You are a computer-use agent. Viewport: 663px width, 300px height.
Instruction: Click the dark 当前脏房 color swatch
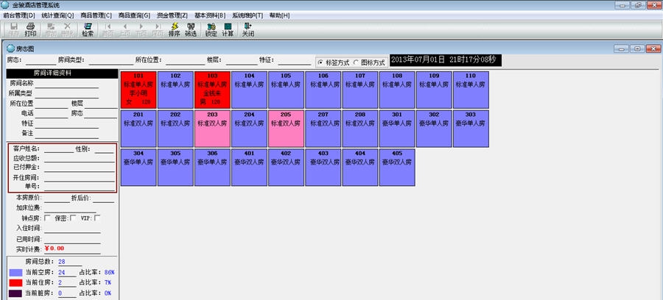pos(15,293)
